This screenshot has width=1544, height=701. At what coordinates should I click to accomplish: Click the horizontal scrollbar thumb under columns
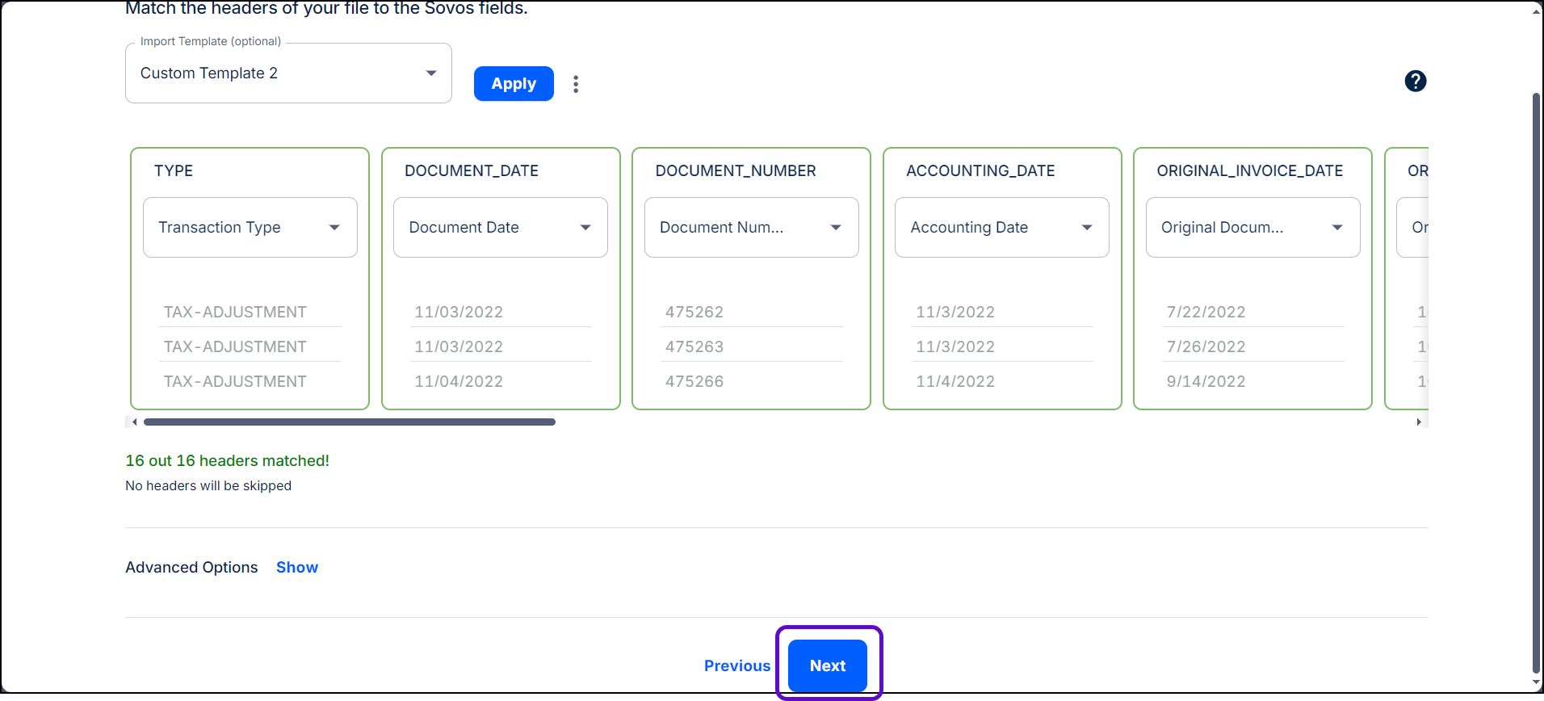349,422
